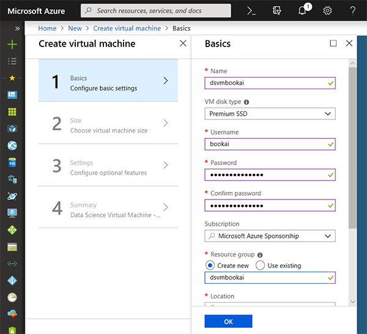Click the Username input field
The width and height of the screenshot is (367, 334).
pos(270,144)
